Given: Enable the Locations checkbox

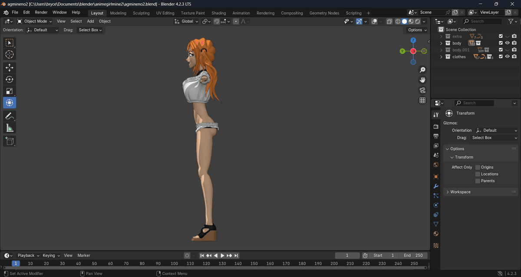Looking at the screenshot, I should pyautogui.click(x=478, y=174).
